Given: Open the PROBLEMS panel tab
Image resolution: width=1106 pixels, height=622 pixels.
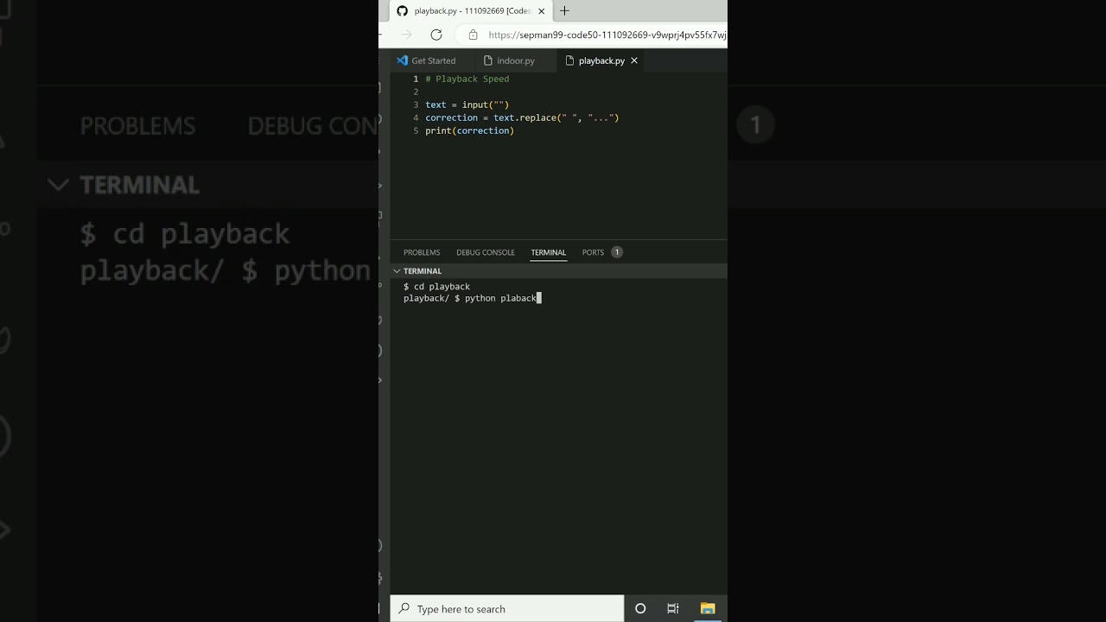Looking at the screenshot, I should pos(422,252).
